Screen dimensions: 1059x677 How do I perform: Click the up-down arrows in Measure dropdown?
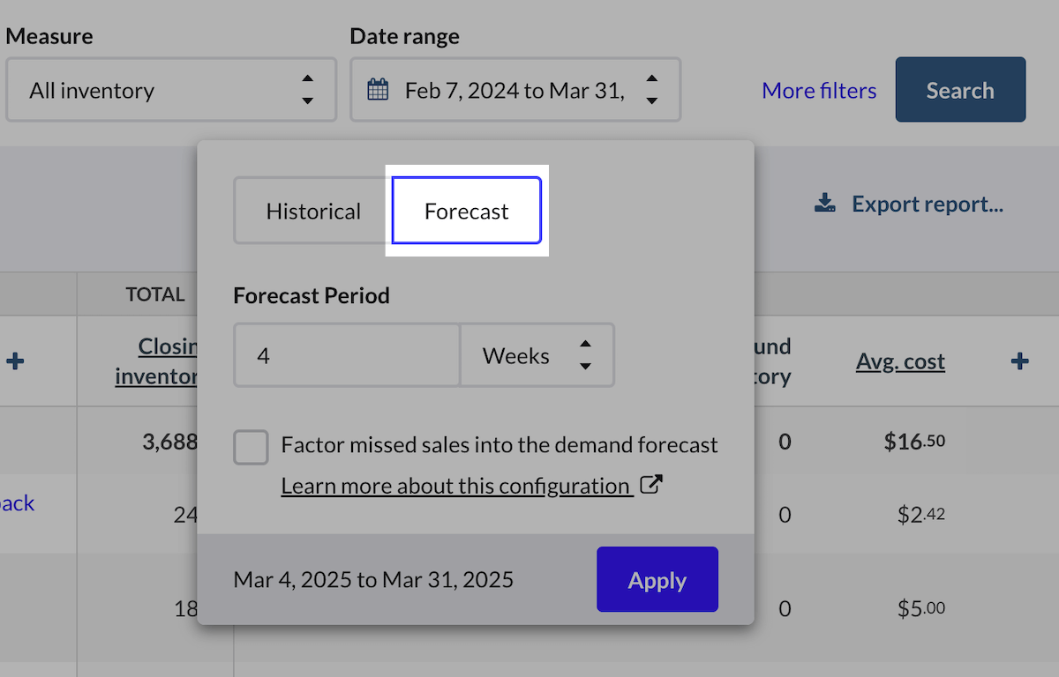(x=307, y=90)
